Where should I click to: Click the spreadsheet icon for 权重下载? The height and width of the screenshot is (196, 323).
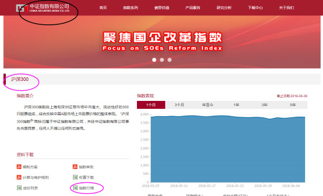[75, 178]
